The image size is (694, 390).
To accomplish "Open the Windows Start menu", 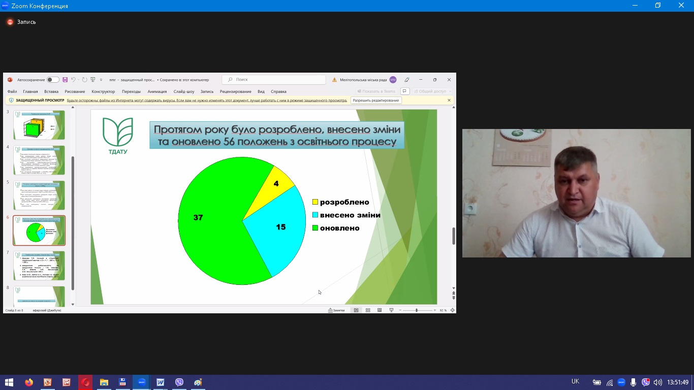I will point(9,382).
